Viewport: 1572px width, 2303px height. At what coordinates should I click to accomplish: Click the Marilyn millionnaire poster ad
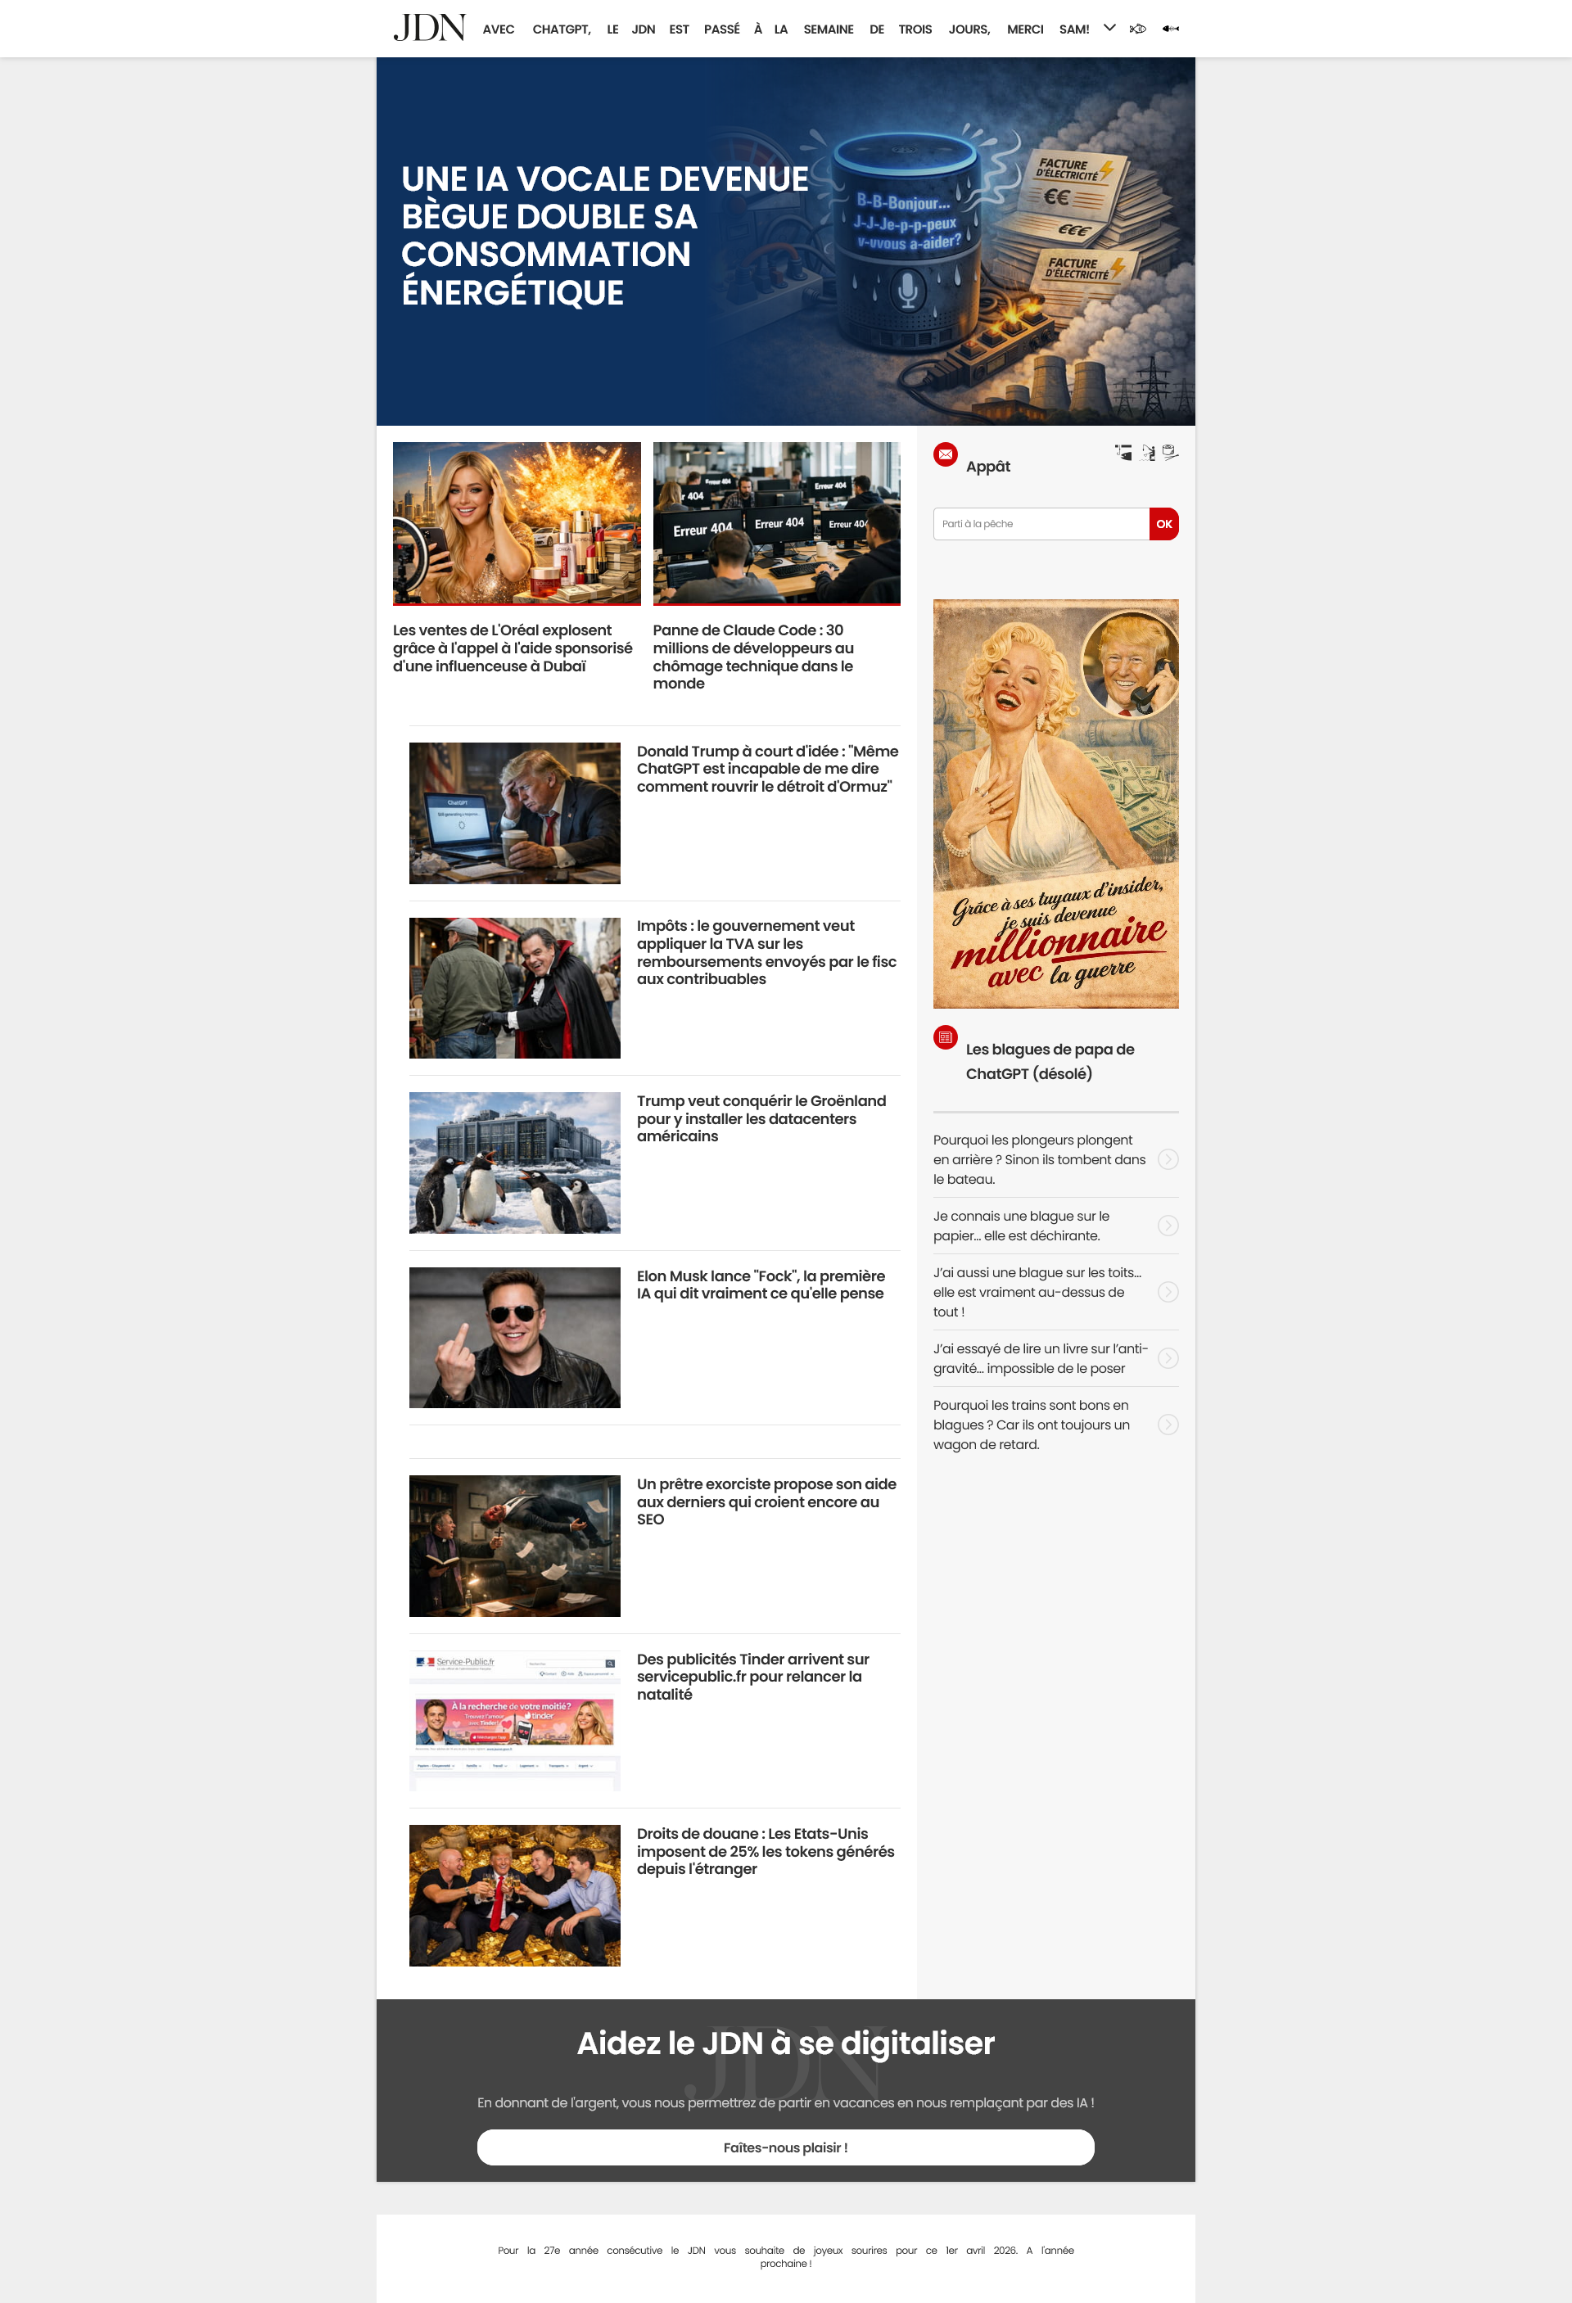pyautogui.click(x=1055, y=802)
